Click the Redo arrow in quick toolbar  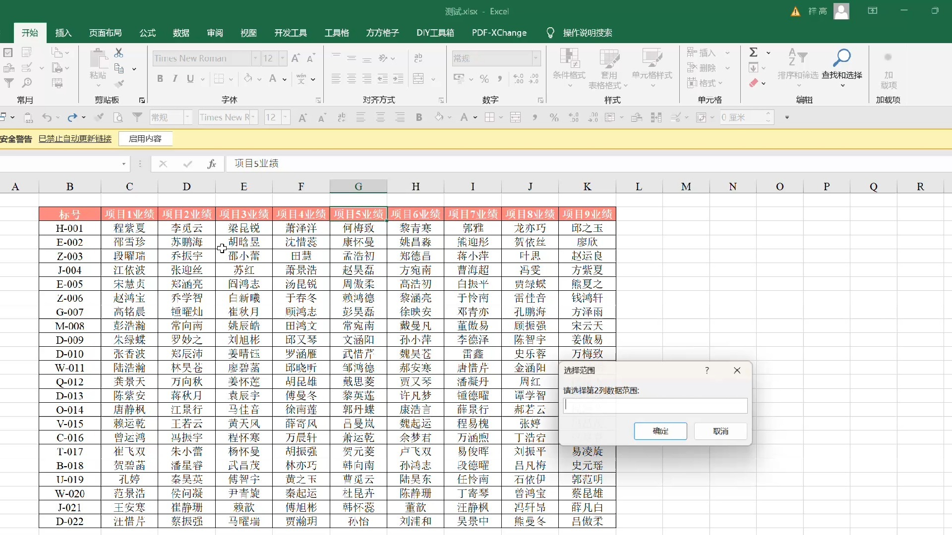click(72, 117)
